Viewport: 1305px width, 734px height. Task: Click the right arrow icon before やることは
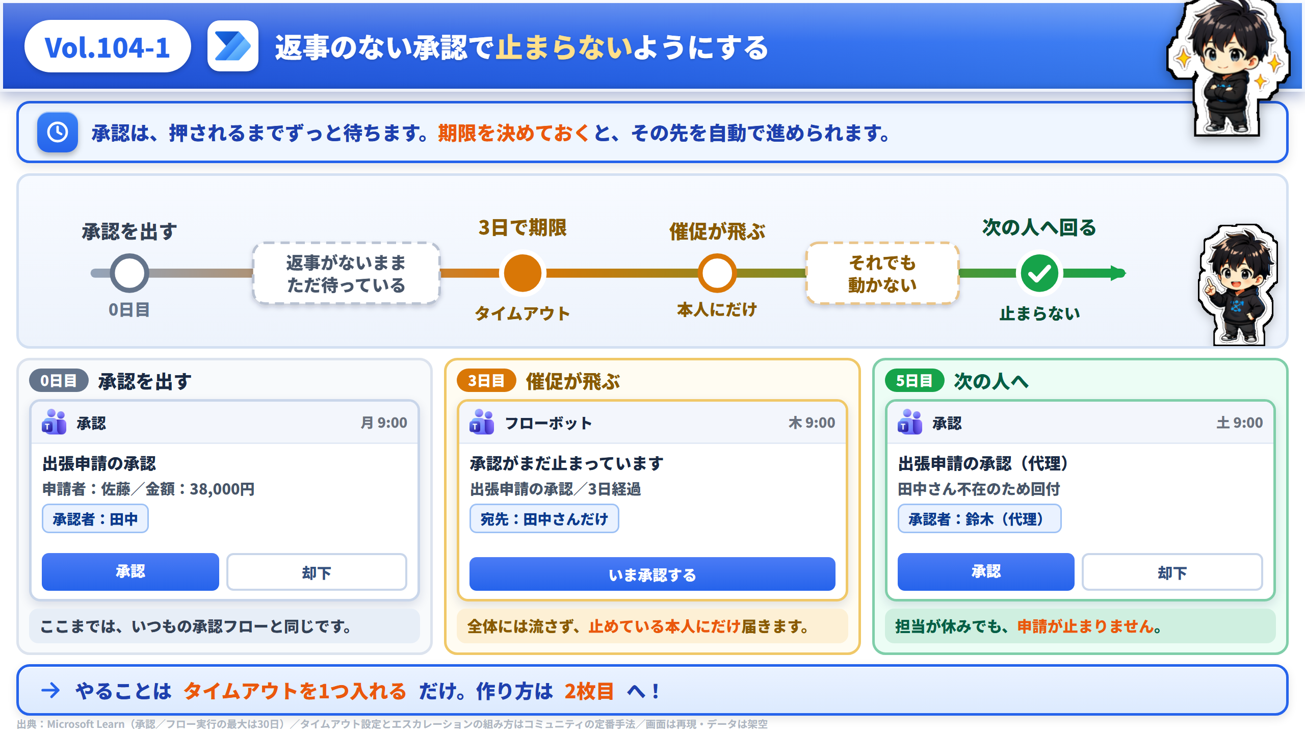[x=50, y=691]
